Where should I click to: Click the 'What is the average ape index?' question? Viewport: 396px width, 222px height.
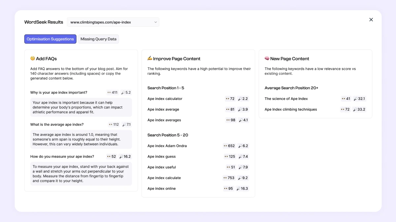(57, 125)
